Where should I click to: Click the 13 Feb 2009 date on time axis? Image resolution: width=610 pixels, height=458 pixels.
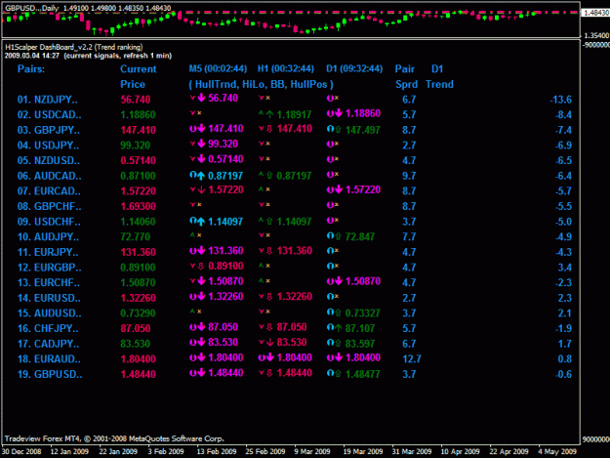tap(217, 451)
